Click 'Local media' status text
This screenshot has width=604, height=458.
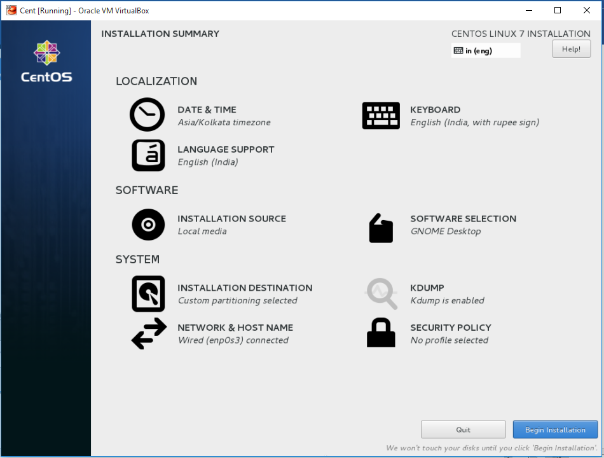coord(202,232)
